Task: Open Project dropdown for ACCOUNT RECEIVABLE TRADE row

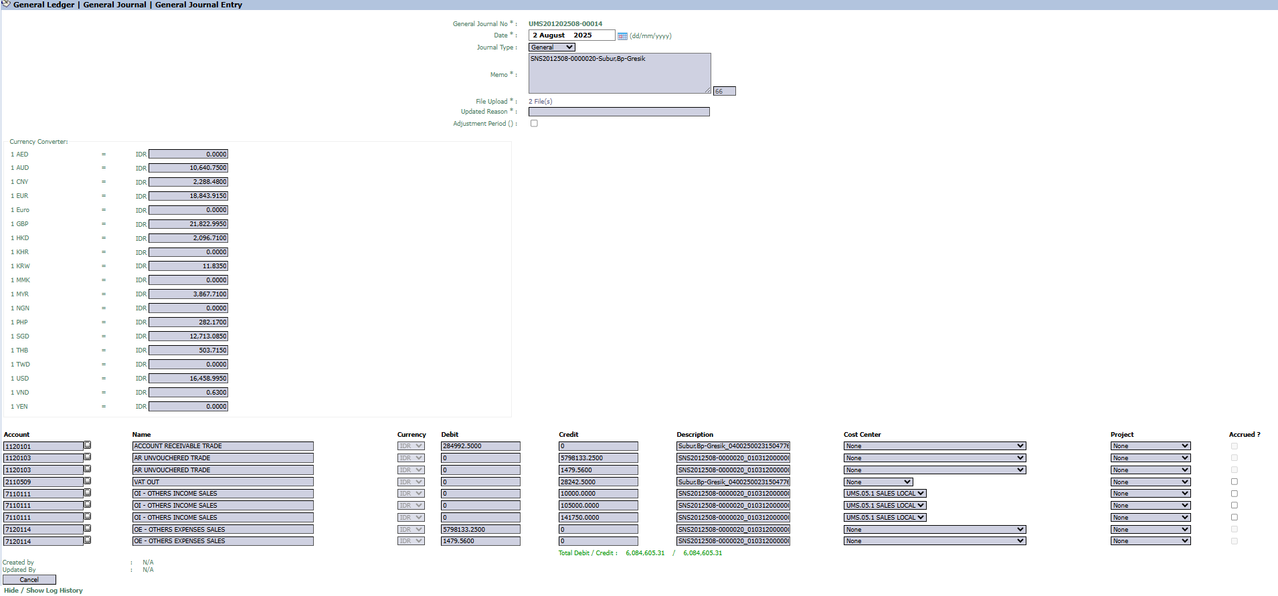Action: point(1150,446)
